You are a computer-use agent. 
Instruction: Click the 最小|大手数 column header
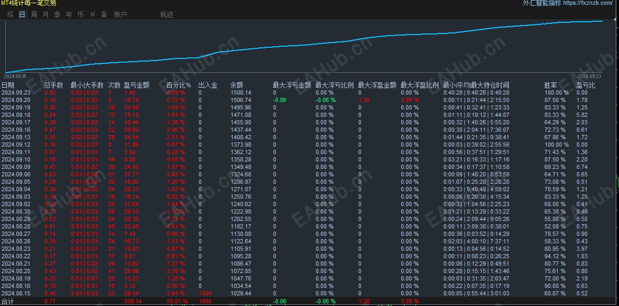87,85
